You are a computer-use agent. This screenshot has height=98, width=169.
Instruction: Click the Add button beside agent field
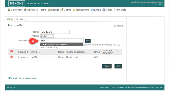point(88,41)
